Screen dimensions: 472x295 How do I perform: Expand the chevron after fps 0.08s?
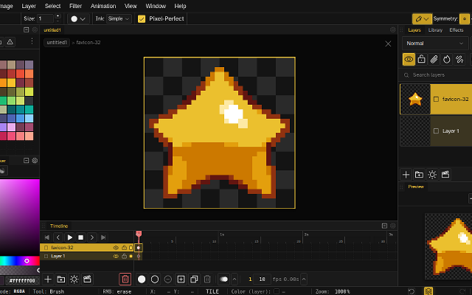click(x=304, y=280)
